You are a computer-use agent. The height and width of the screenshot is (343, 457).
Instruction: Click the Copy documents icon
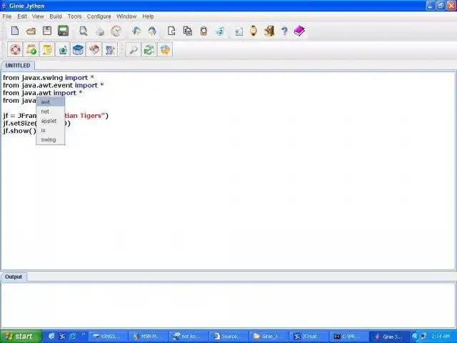point(188,31)
